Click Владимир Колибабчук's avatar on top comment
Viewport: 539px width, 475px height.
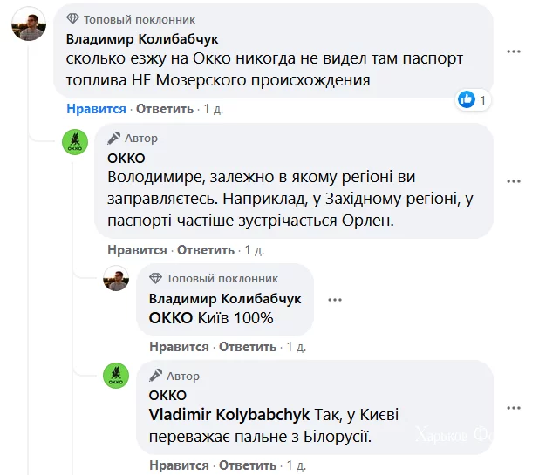tap(28, 27)
